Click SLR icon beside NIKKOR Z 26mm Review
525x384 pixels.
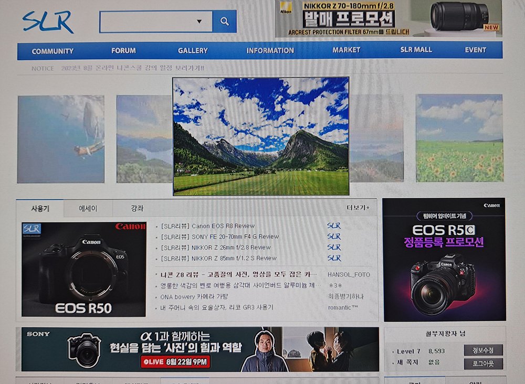[334, 247]
